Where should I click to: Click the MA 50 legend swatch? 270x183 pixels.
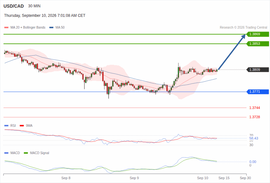pyautogui.click(x=51, y=28)
